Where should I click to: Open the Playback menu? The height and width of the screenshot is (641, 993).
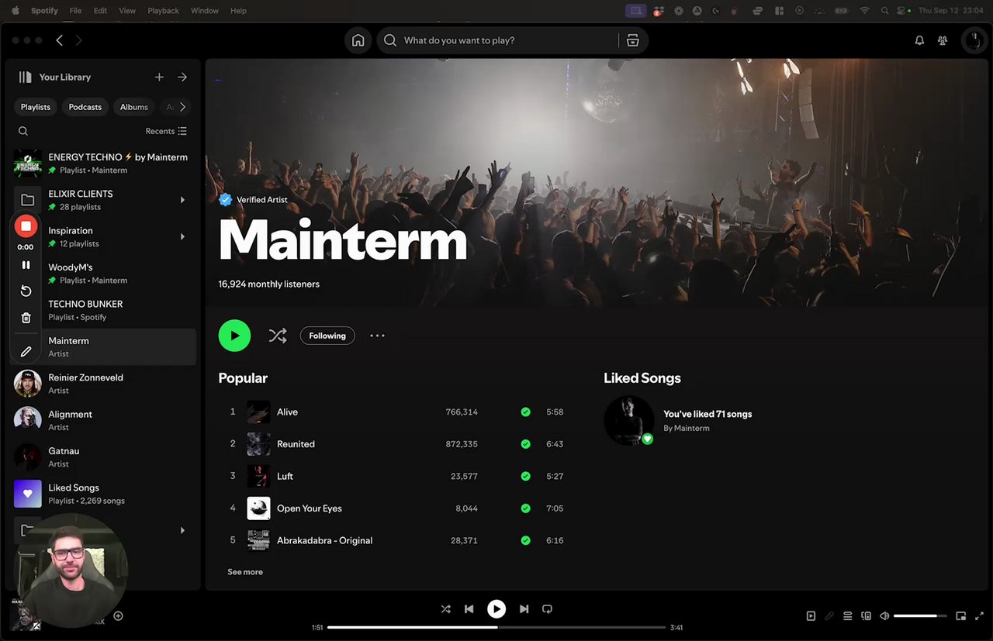163,11
